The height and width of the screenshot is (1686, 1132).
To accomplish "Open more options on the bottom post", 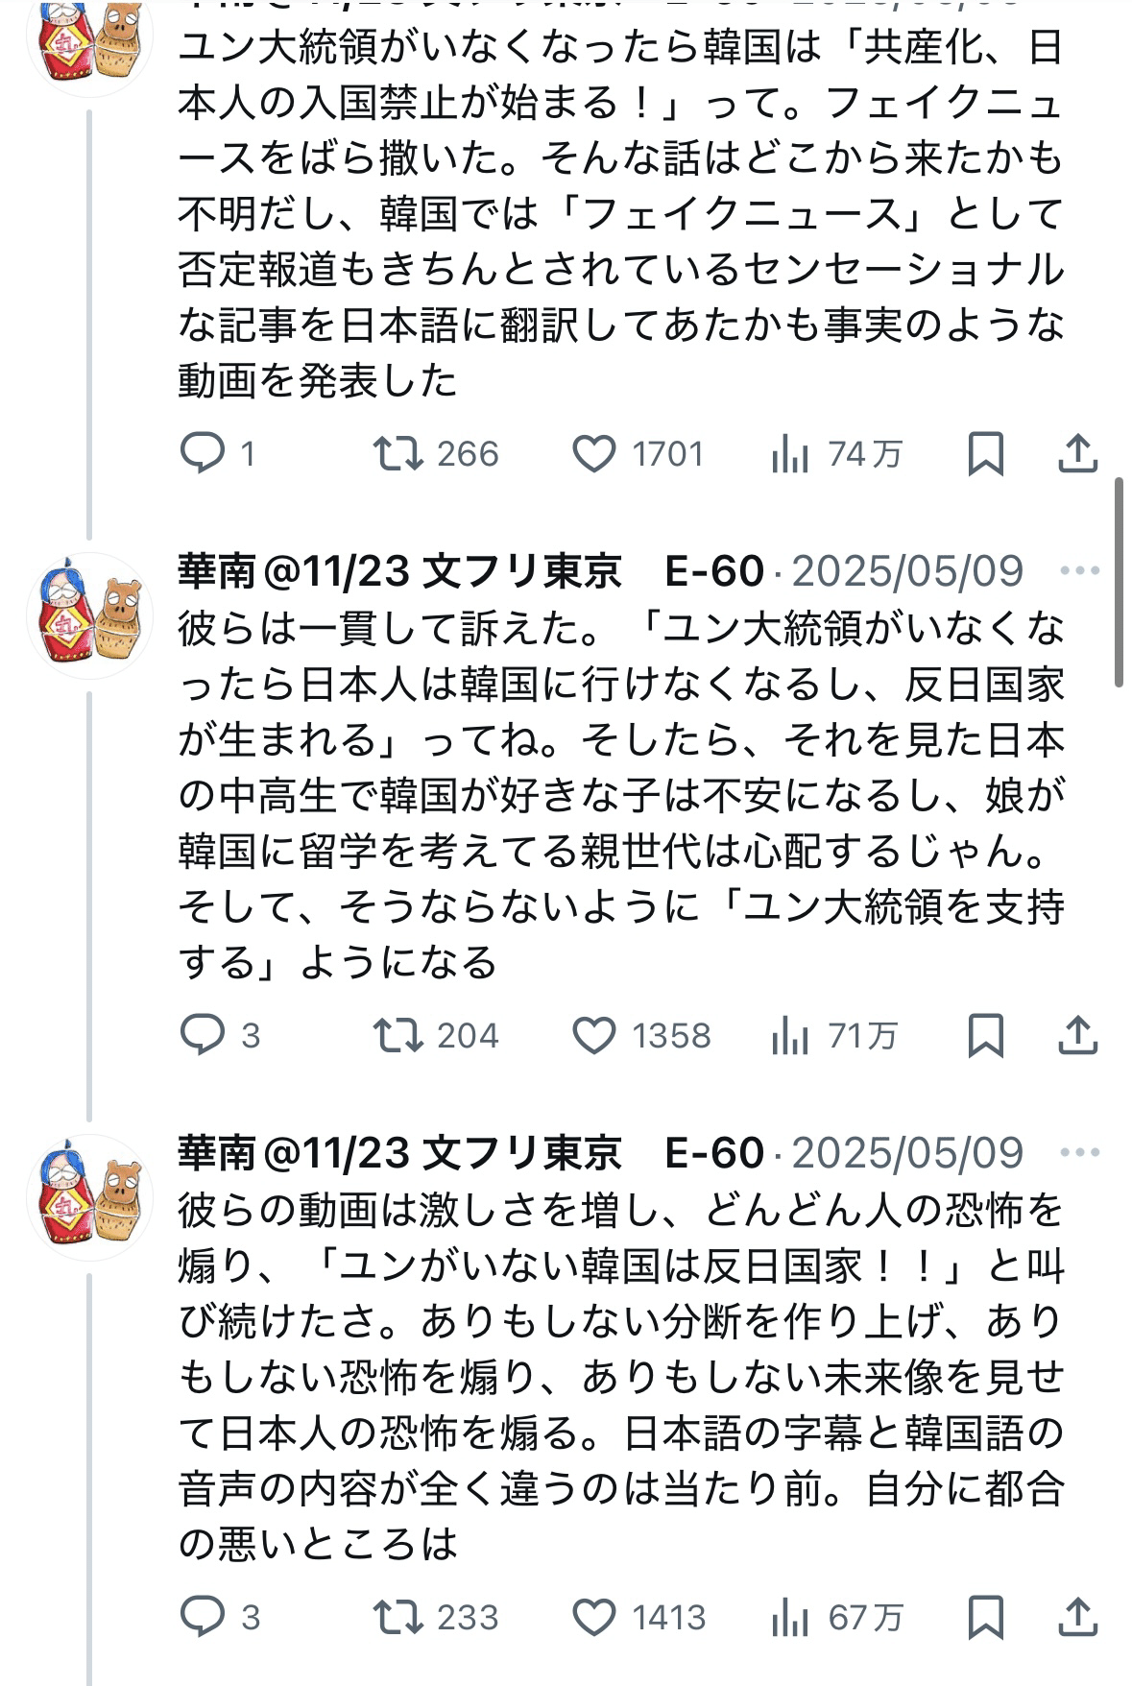I will point(1079,1153).
